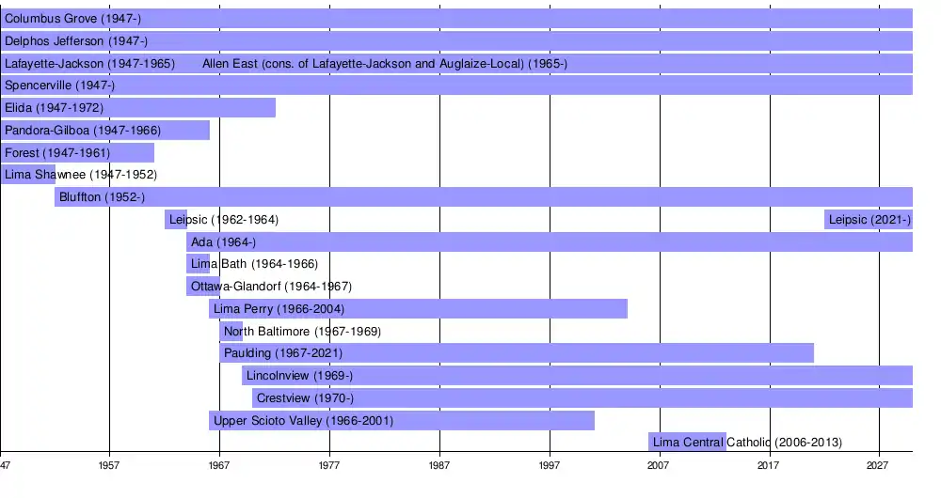
Task: Select the Bluffton (1952-) bar
Action: 484,197
